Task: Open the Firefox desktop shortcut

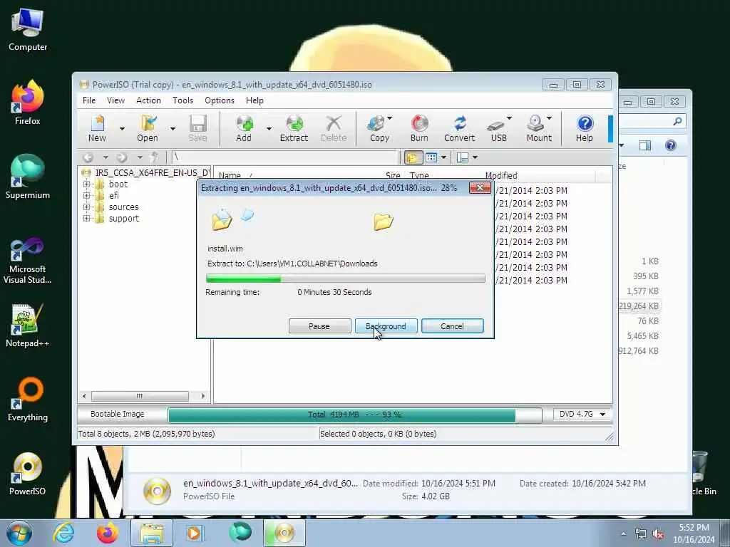Action: tap(28, 103)
